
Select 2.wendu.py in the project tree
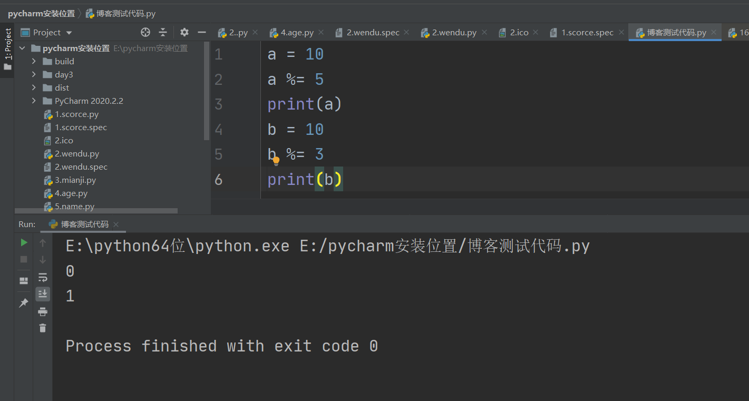point(77,153)
